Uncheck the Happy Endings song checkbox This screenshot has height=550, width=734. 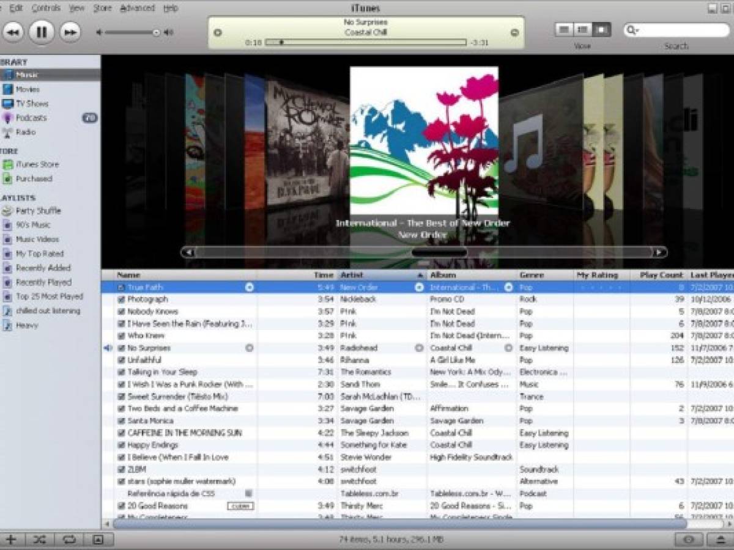tap(121, 446)
